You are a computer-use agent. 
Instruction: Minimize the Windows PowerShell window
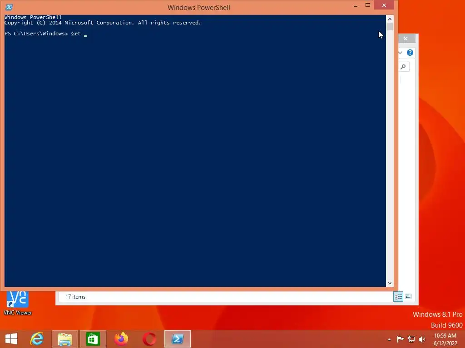[356, 5]
